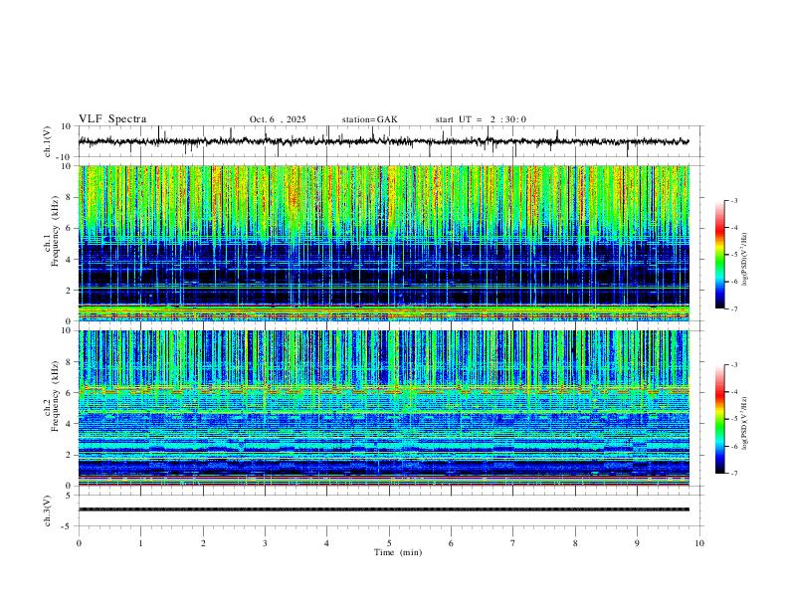Click the "-5" value on upper colorbar
Screen dimensions: 788x609
point(733,255)
